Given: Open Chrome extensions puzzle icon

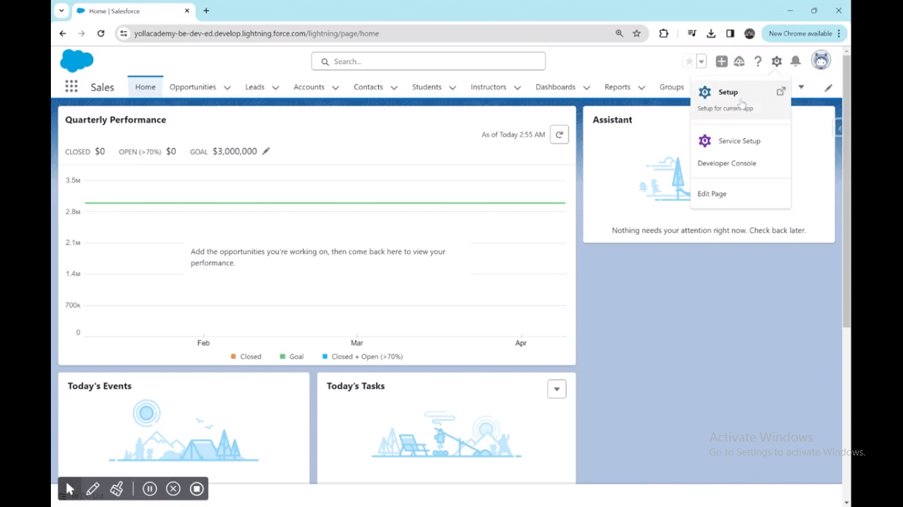Looking at the screenshot, I should [664, 33].
